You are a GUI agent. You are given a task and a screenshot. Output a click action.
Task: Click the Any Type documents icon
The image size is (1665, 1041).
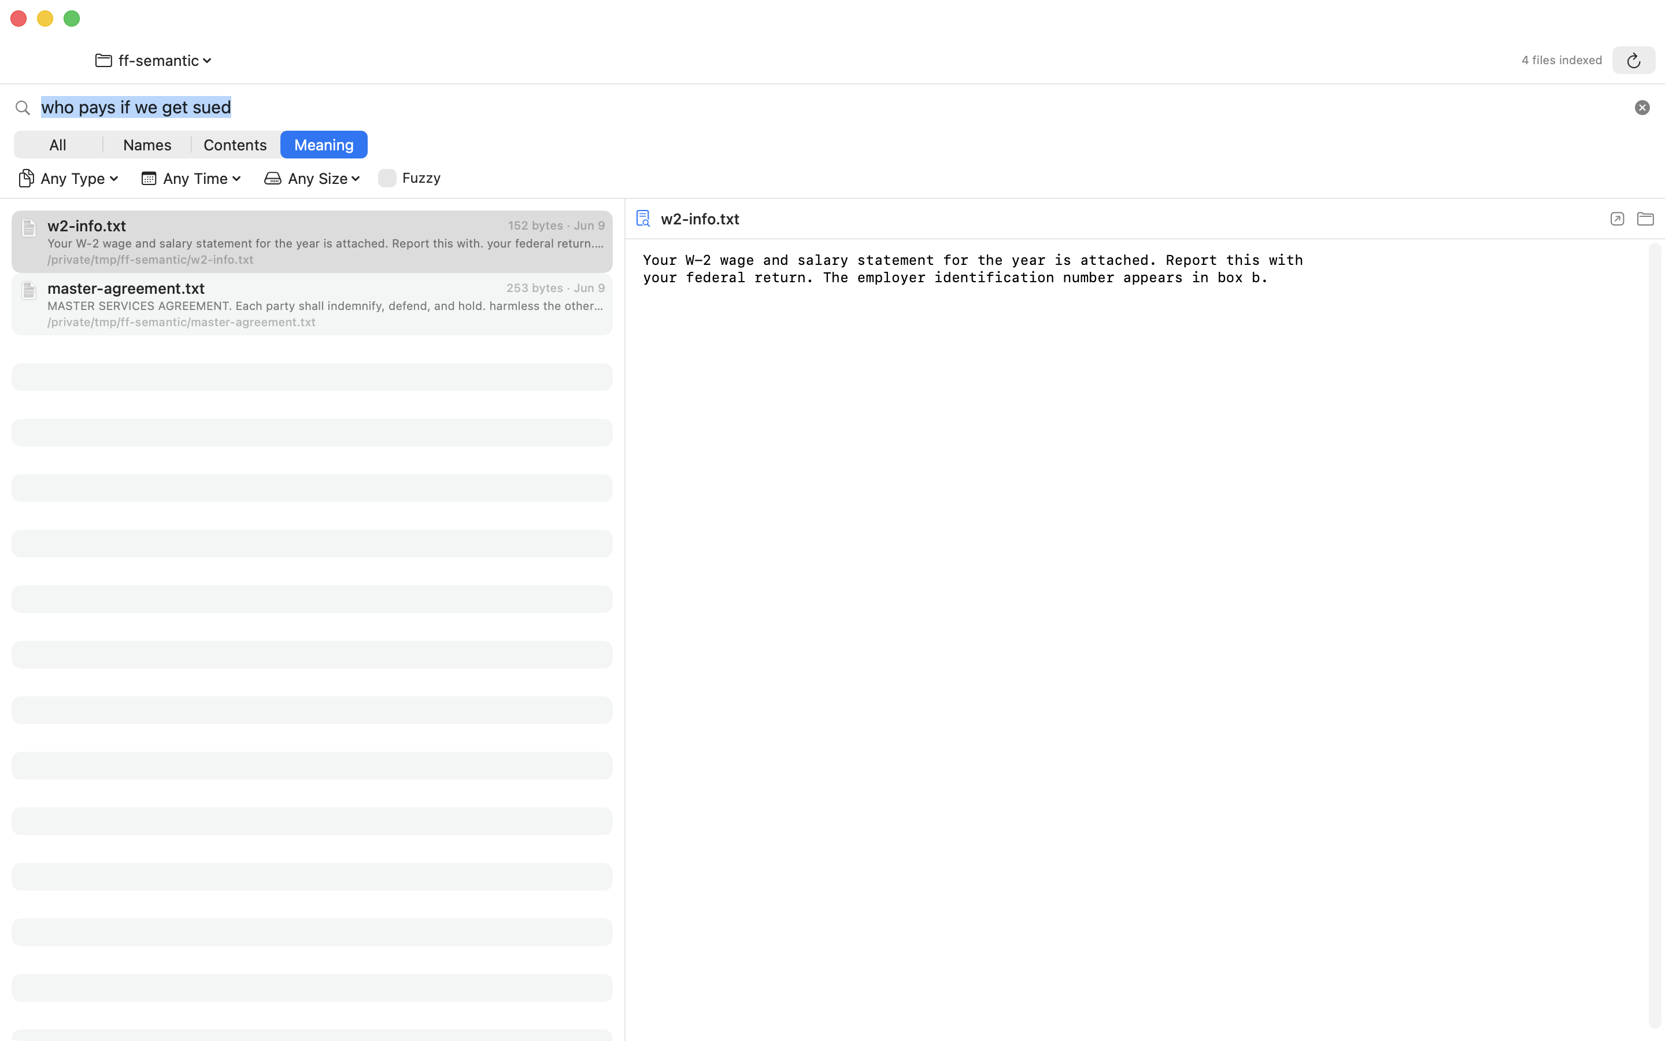pos(26,178)
